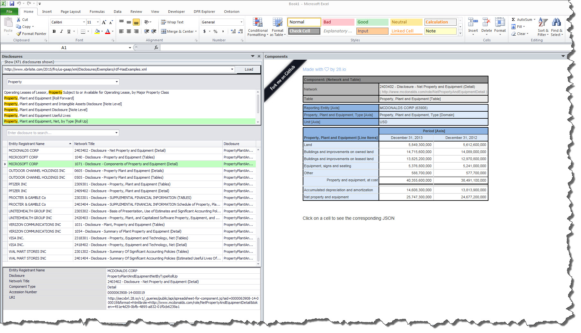
Task: Expand the cell Styles gallery
Action: click(x=460, y=33)
